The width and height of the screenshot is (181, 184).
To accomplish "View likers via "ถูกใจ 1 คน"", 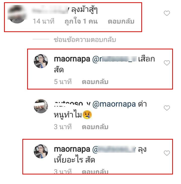I will click(x=81, y=21).
